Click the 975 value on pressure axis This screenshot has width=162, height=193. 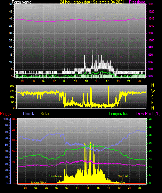[x=151, y=76]
